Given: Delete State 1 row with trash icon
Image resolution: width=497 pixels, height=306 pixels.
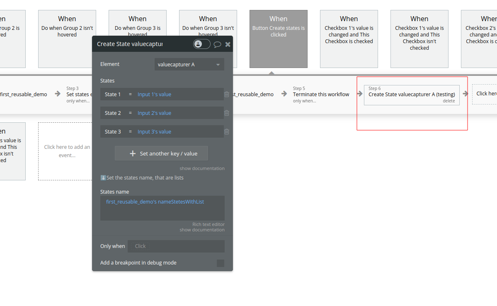Looking at the screenshot, I should [227, 94].
